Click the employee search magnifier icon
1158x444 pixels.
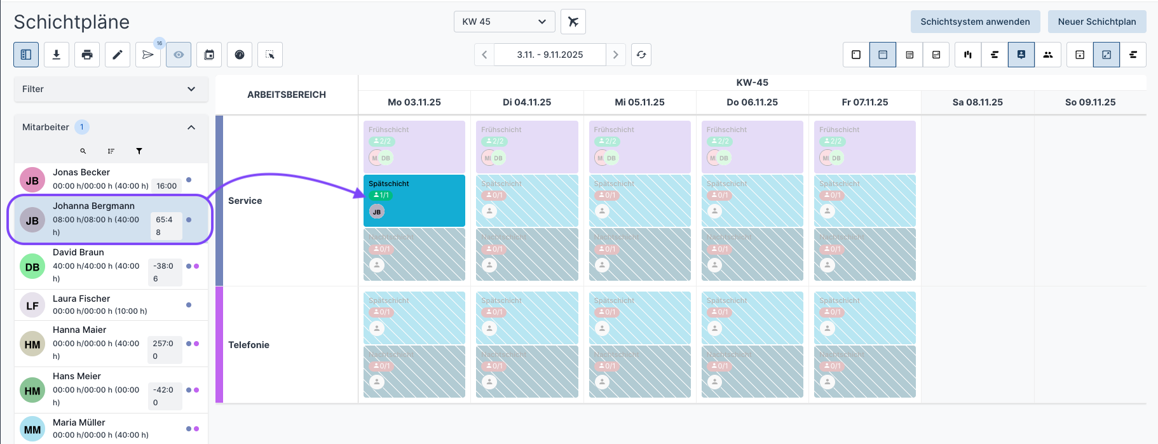pyautogui.click(x=83, y=151)
